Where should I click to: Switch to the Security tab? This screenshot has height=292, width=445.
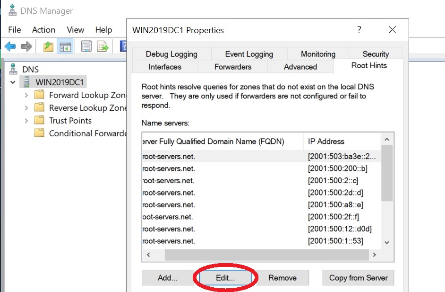click(x=376, y=54)
